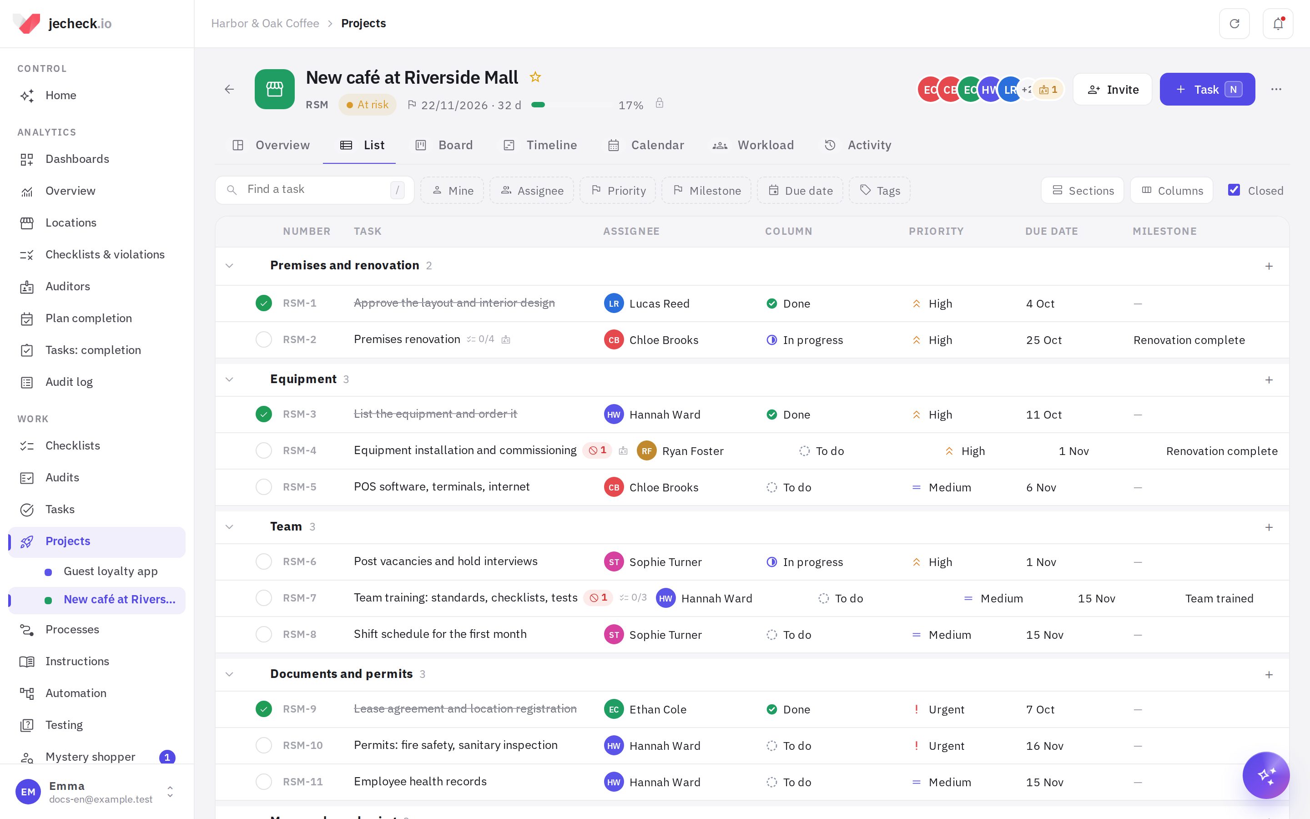Open the Assignee filter dropdown

click(532, 191)
